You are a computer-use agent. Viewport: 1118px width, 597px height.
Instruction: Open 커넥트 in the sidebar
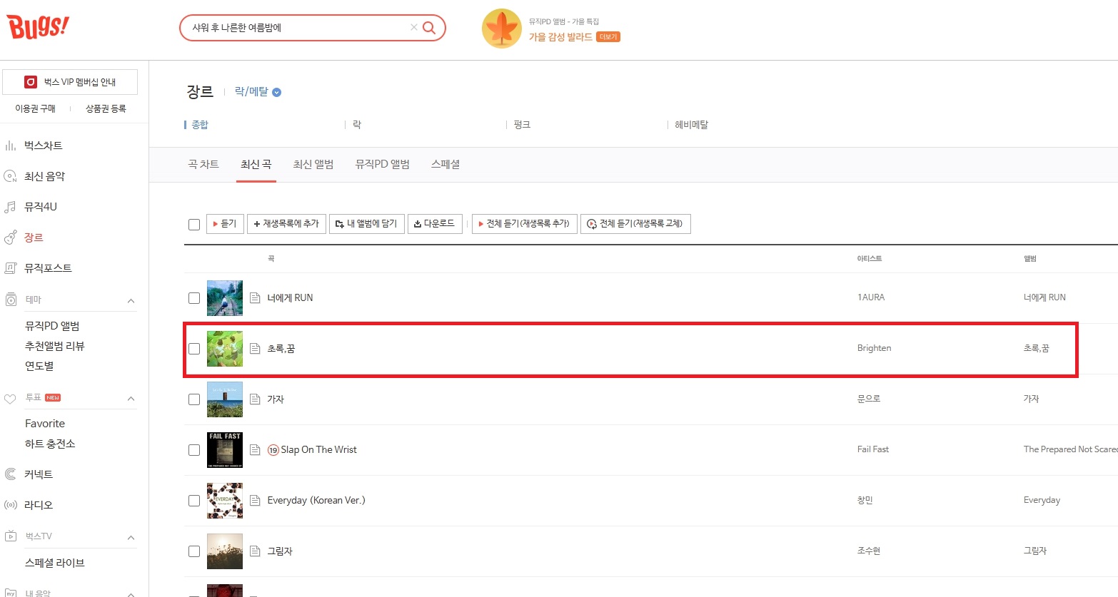click(39, 474)
